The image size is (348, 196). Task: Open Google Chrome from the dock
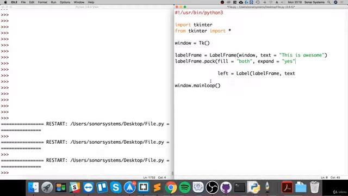coord(171,187)
